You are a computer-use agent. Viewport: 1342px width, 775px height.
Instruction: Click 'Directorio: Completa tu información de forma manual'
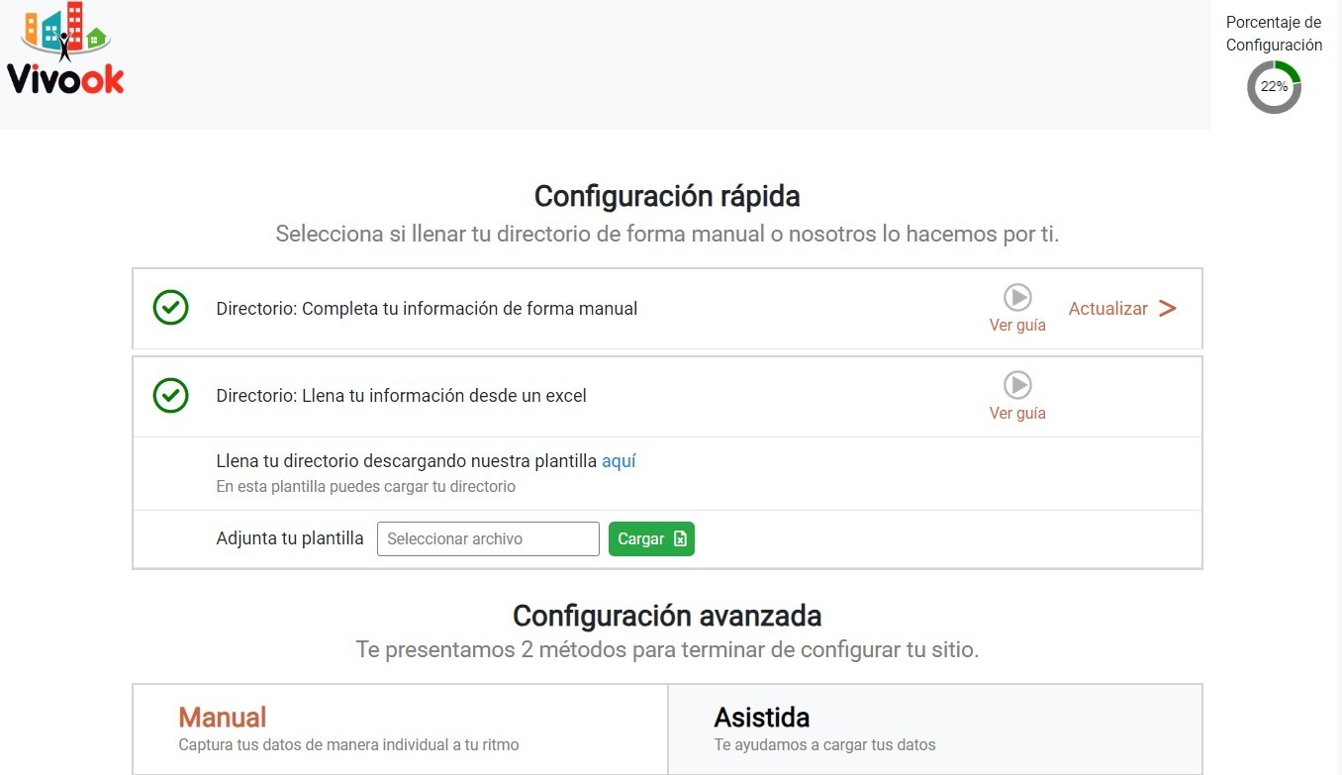coord(427,309)
